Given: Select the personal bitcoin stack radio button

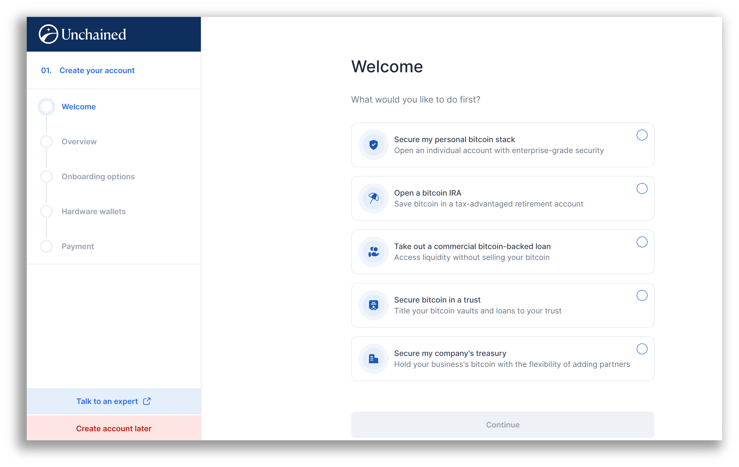Looking at the screenshot, I should (x=642, y=135).
